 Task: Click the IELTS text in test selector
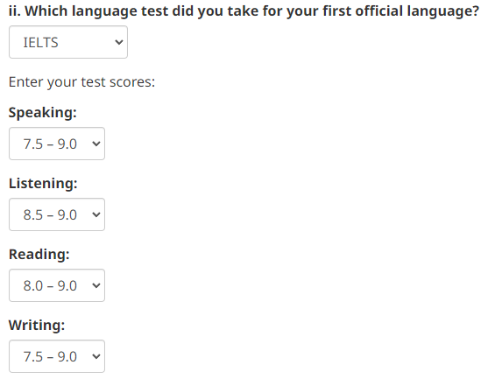[41, 42]
